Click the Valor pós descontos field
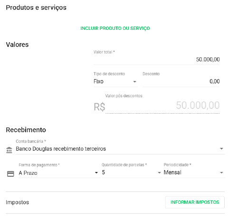 pos(162,106)
